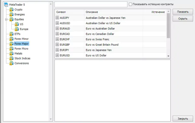This screenshot has width=195, height=123.
Task: Click 'Euro vs Japanese Yen' description
Action: pos(99,50)
